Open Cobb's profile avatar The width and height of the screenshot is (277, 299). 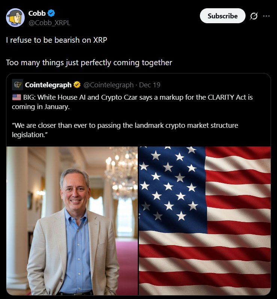pyautogui.click(x=15, y=18)
